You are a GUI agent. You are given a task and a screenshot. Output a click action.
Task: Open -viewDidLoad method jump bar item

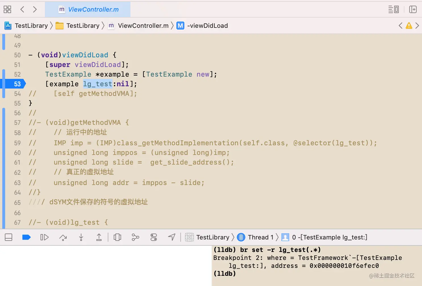[202, 26]
